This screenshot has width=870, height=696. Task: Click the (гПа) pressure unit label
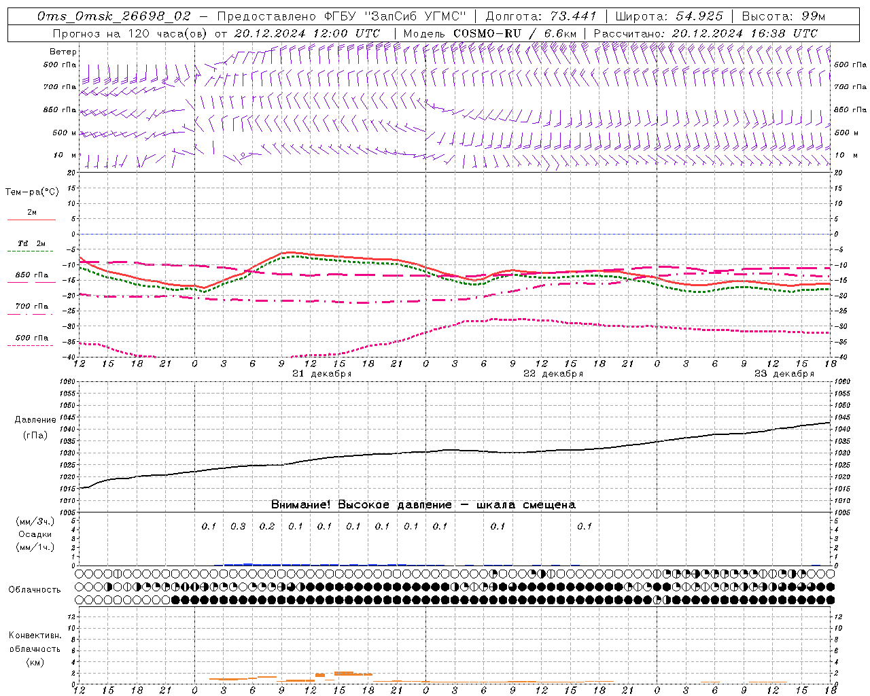(x=35, y=435)
